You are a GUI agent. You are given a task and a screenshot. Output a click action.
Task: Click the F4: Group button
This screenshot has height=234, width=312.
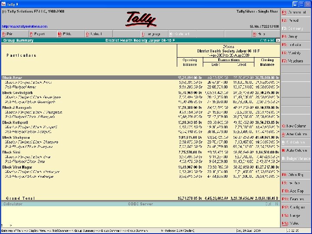pyautogui.click(x=296, y=36)
